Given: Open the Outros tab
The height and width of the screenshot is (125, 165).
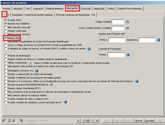Looking at the screenshot, I should (111, 9).
